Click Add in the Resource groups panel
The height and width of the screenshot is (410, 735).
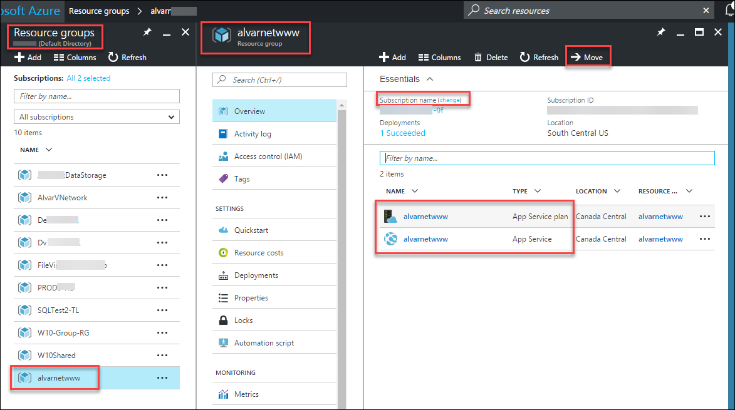click(28, 57)
